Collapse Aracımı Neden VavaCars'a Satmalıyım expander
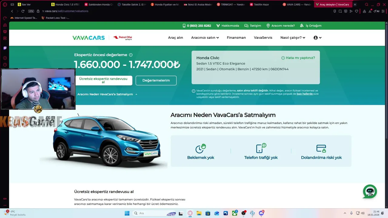This screenshot has height=218, width=388. point(107,94)
